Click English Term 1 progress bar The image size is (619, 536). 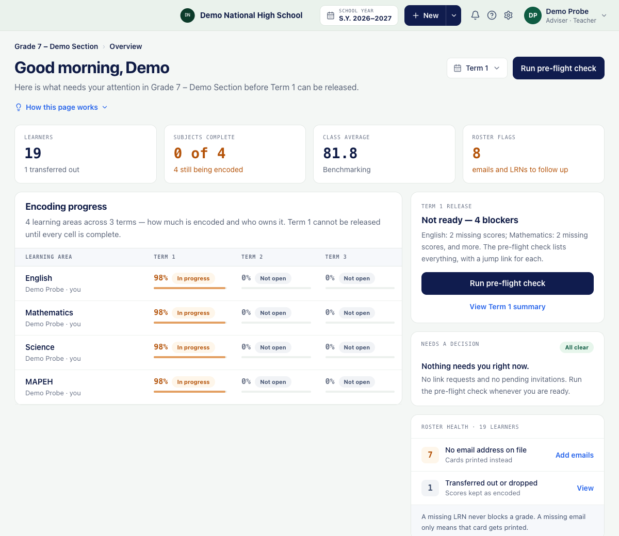pos(190,288)
